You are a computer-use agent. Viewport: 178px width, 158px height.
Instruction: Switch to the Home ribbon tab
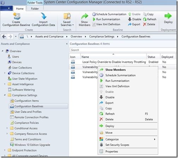(20, 9)
